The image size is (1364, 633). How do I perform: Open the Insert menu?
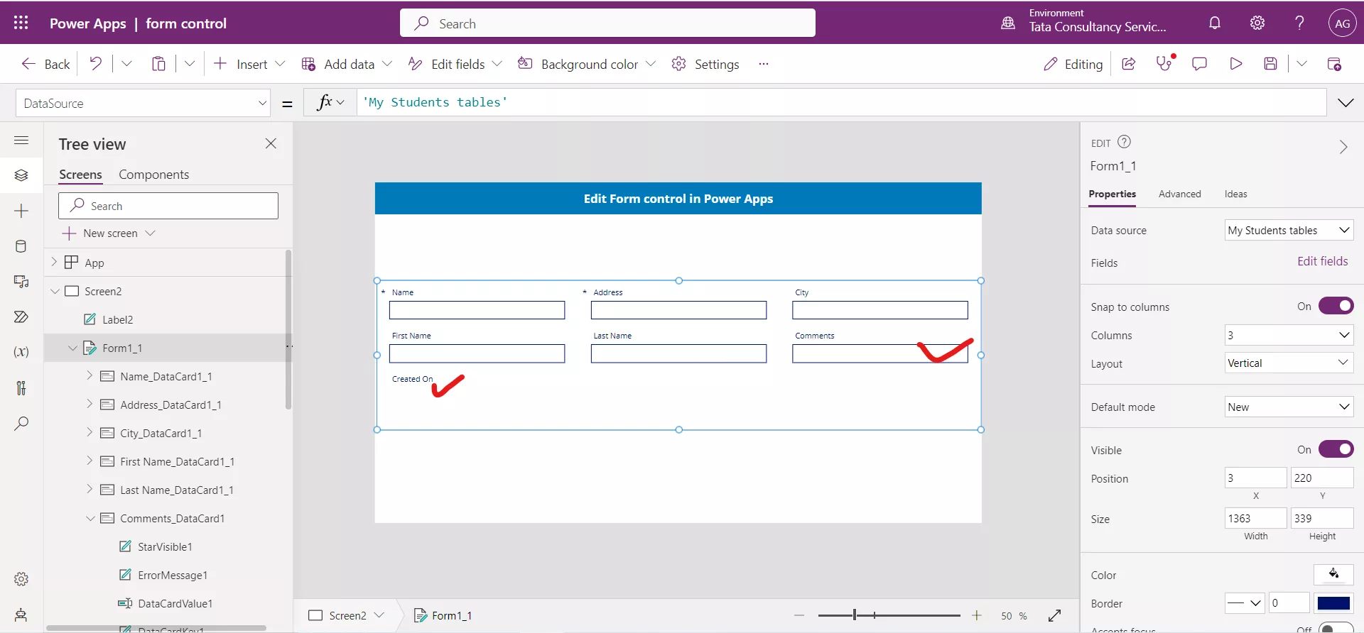(x=249, y=64)
